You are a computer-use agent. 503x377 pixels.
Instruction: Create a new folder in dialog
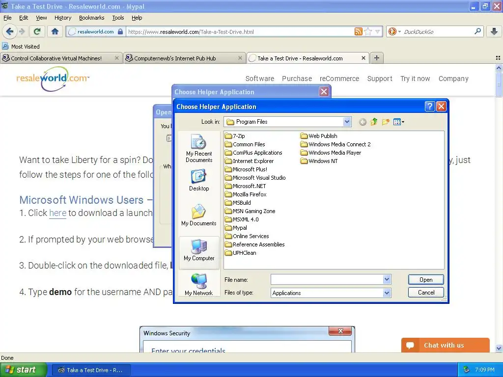coord(386,122)
